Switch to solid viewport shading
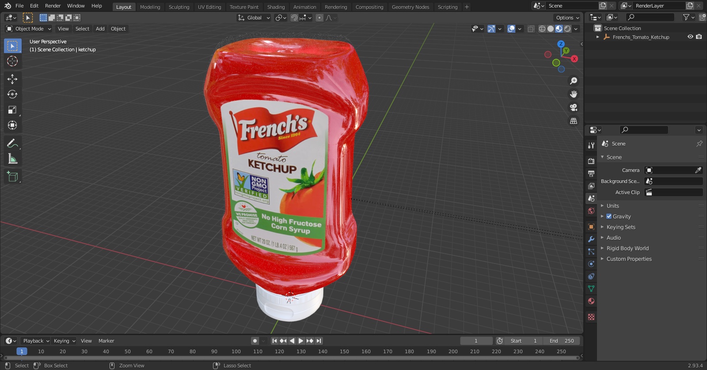Image resolution: width=707 pixels, height=370 pixels. (x=551, y=29)
